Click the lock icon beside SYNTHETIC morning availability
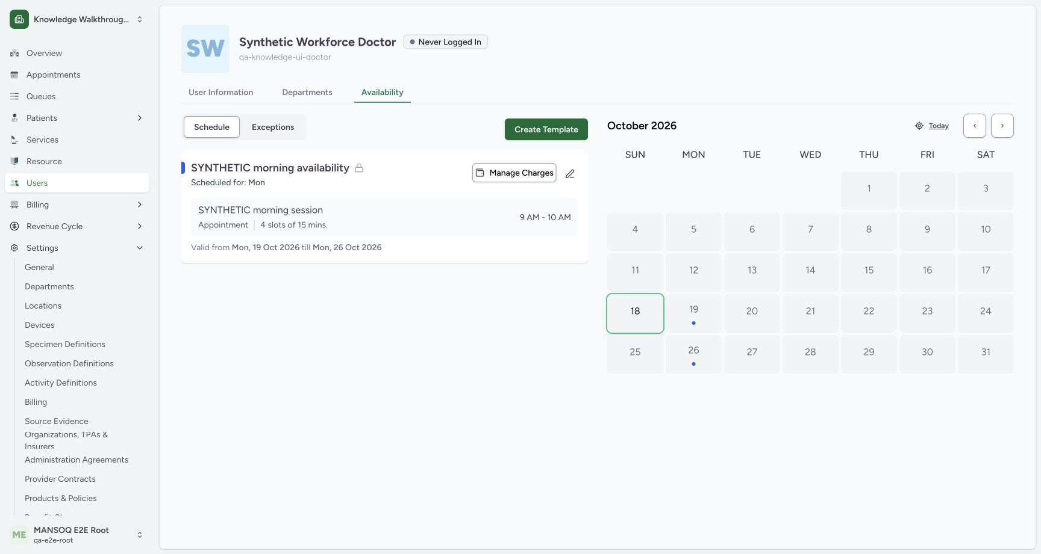This screenshot has height=554, width=1041. pyautogui.click(x=359, y=168)
